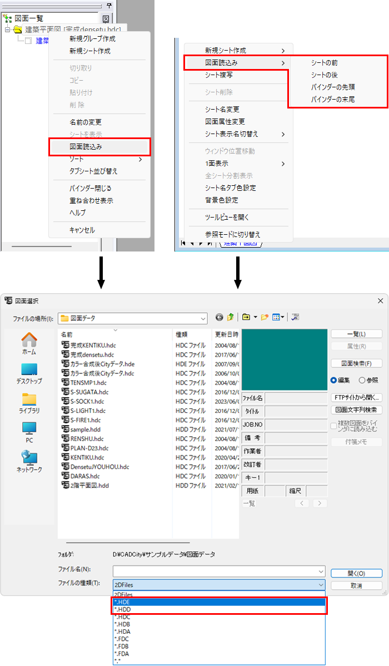The width and height of the screenshot is (389, 666).
Task: Click the 一覧(L) button
Action: click(356, 334)
